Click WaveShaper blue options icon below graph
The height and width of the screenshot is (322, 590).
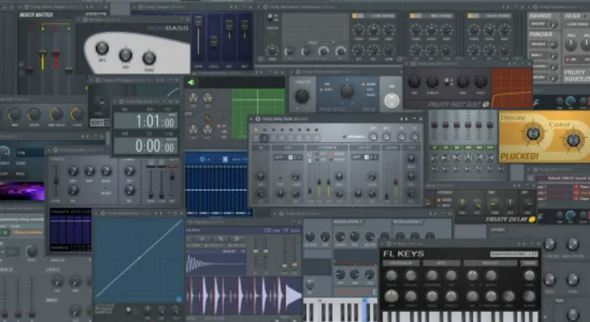[179, 299]
